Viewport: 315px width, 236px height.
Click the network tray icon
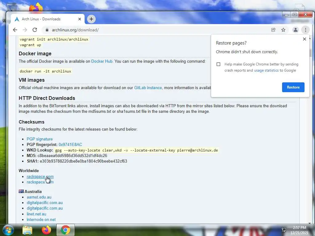(x=284, y=230)
